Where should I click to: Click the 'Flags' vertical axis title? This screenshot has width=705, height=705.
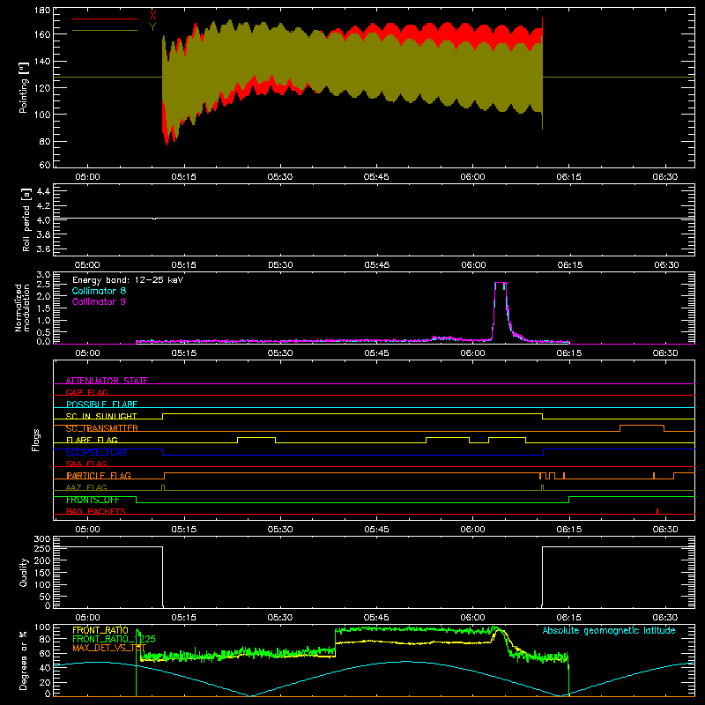[35, 440]
